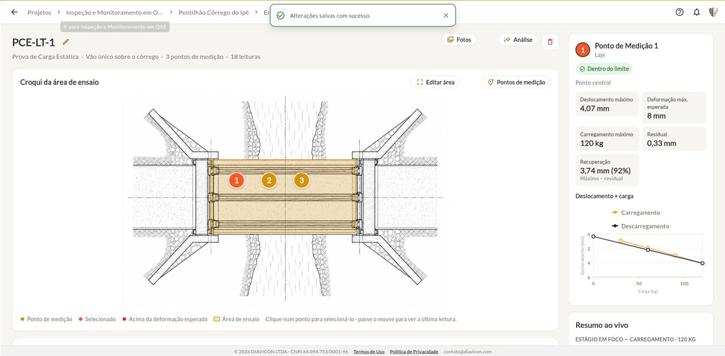Open Política de Privacidade in the footer

click(414, 351)
